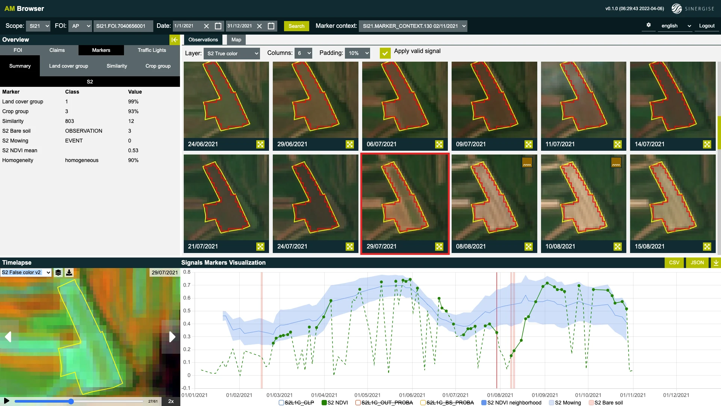Viewport: 721px width, 406px height.
Task: Click the timelapse frame slider handle
Action: (71, 401)
